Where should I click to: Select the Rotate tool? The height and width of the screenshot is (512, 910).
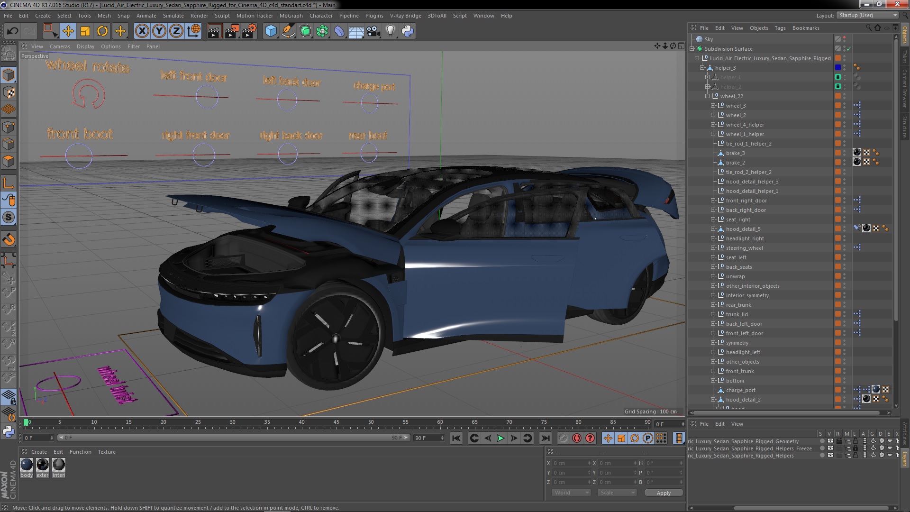(x=102, y=31)
